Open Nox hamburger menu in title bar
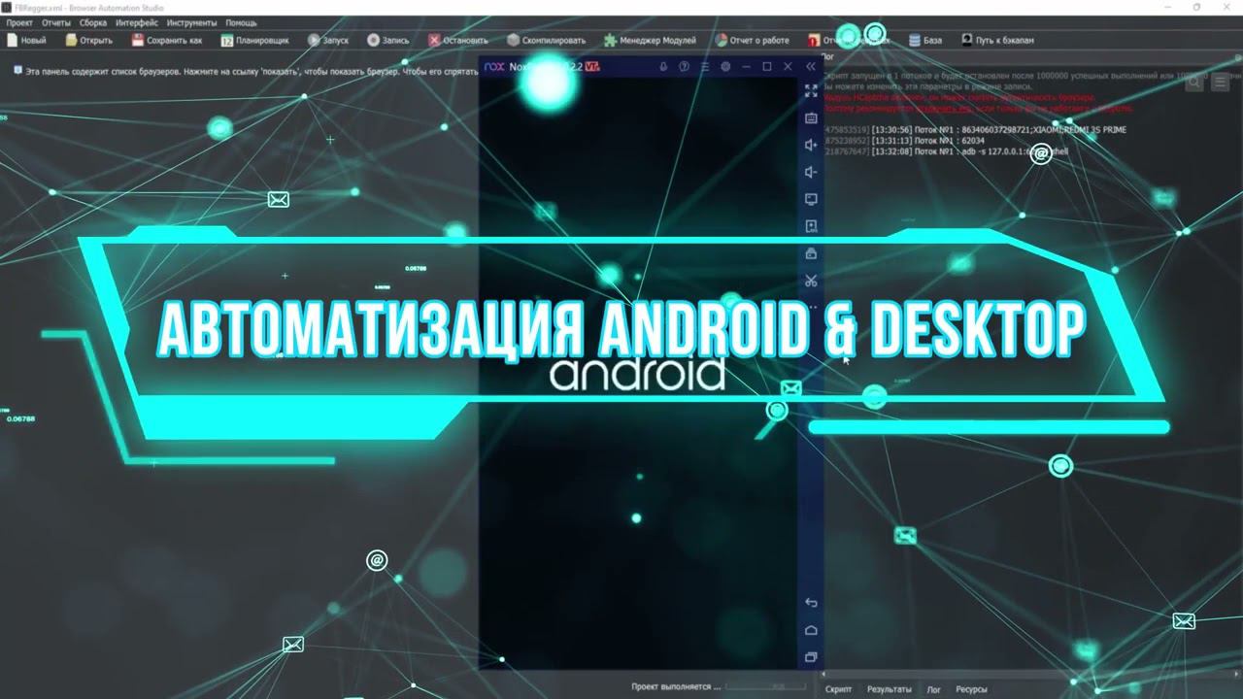 (704, 67)
